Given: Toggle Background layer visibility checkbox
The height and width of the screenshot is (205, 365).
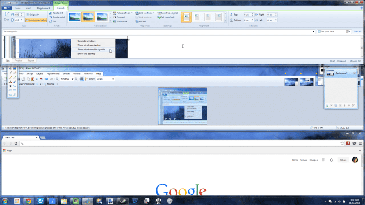Looking at the screenshot, I should point(354,73).
